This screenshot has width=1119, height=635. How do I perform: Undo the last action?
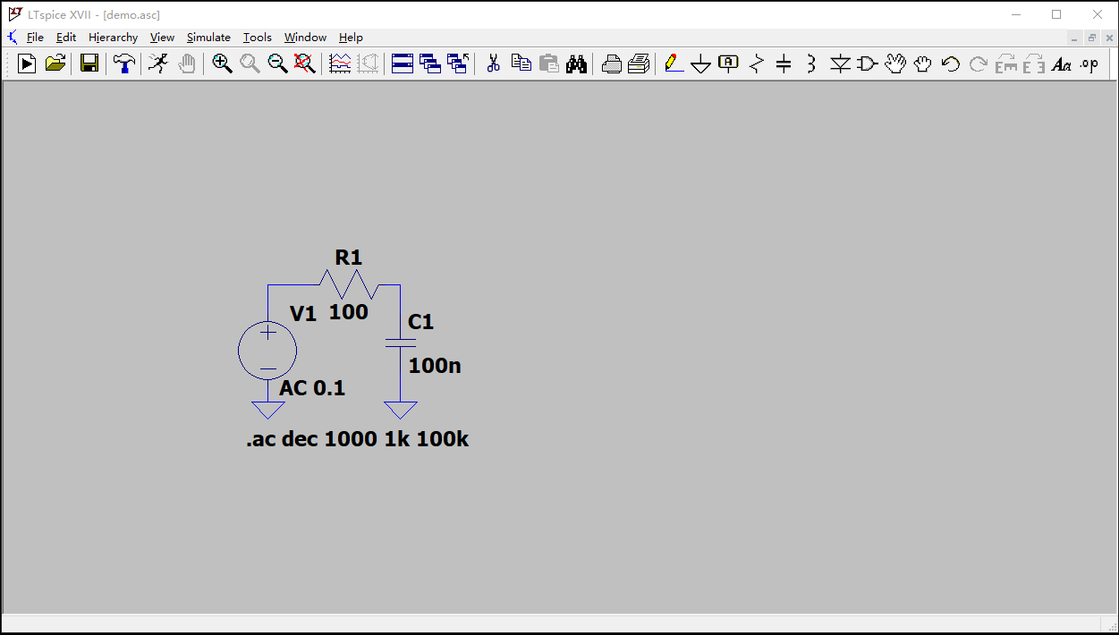click(951, 63)
